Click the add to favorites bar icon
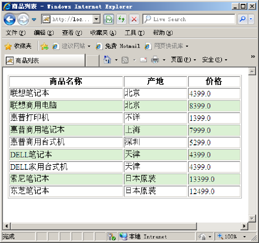Screen dimensions: 259x243 tap(45, 46)
